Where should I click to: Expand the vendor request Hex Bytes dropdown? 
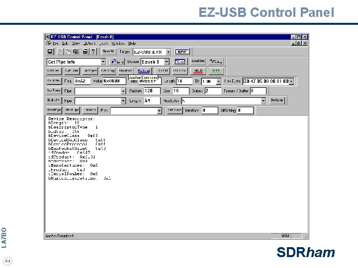point(291,81)
